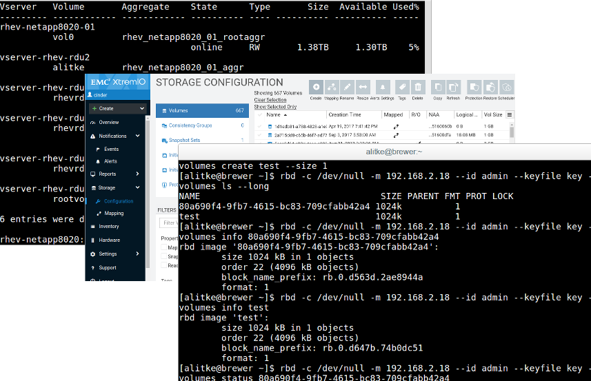This screenshot has width=591, height=381.
Task: Click the Clear Selection link
Action: coord(270,100)
